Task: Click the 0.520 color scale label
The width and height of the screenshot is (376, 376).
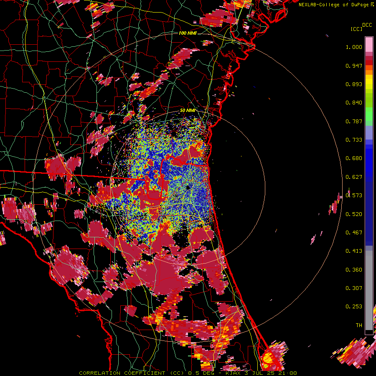Action: coord(354,214)
